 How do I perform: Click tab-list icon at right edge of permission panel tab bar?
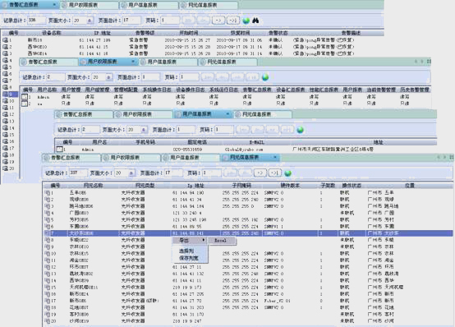[x=429, y=62]
